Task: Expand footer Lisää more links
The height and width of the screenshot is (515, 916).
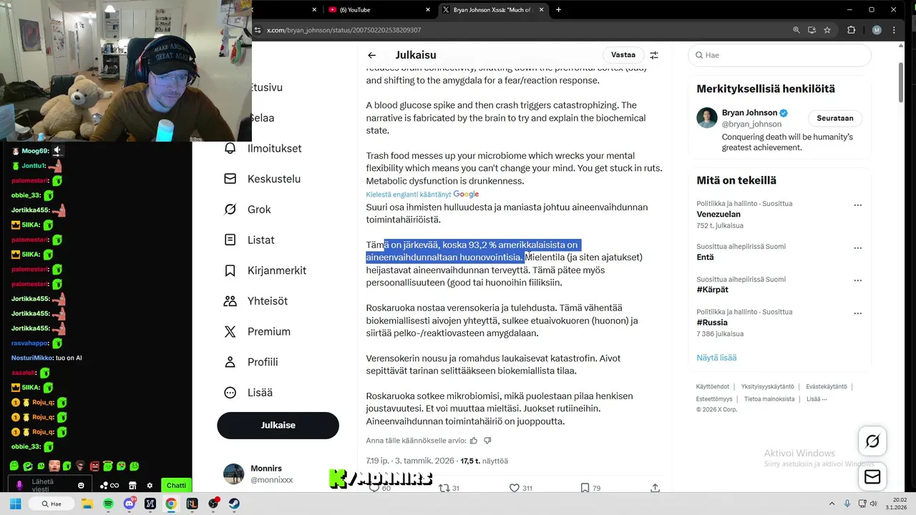Action: pos(817,399)
